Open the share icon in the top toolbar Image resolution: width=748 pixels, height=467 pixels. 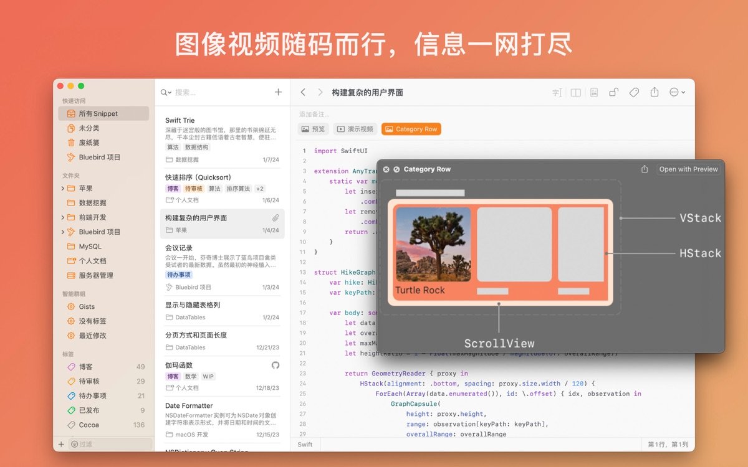654,92
